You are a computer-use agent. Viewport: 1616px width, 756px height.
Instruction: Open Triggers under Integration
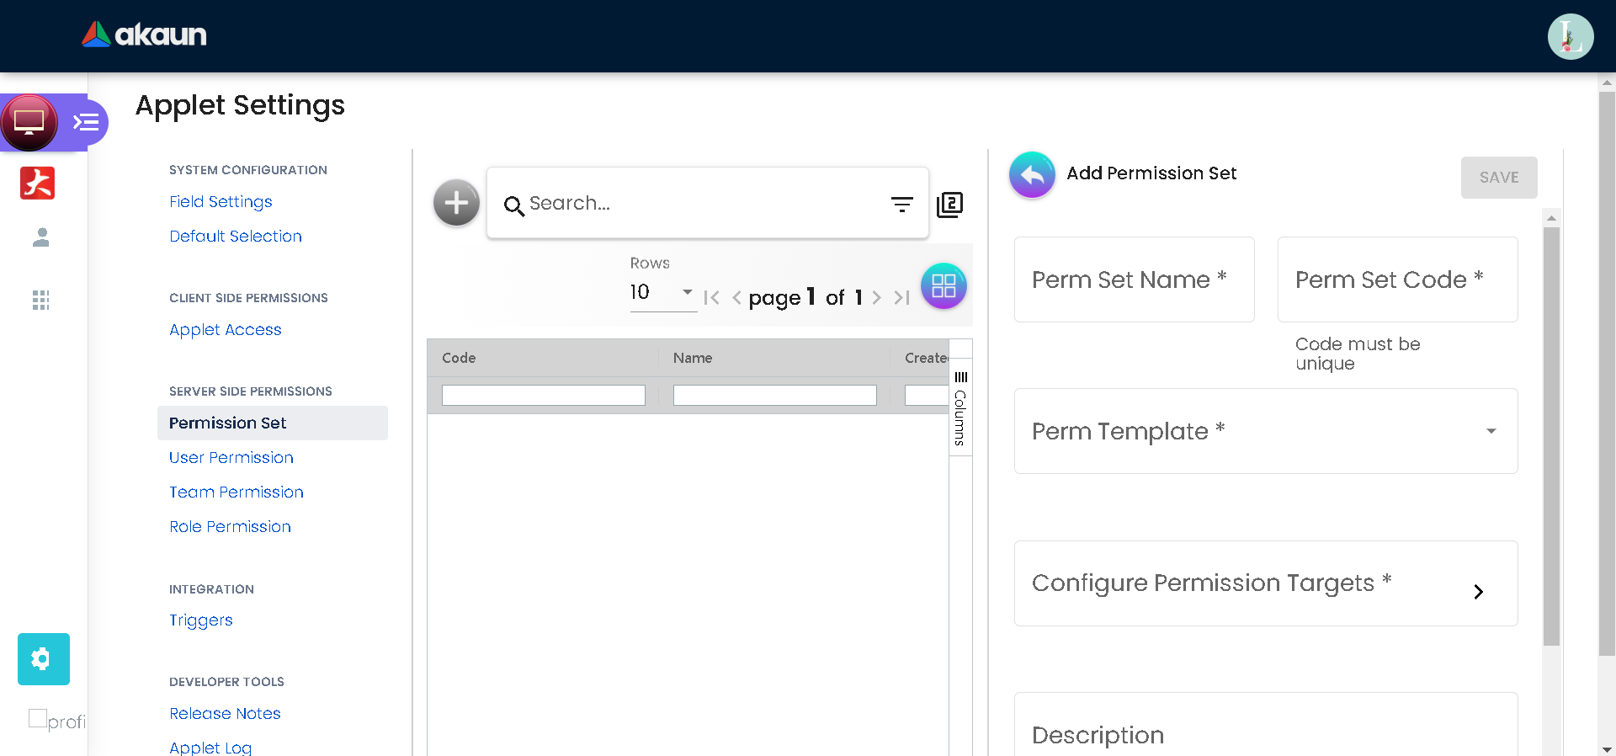coord(201,620)
